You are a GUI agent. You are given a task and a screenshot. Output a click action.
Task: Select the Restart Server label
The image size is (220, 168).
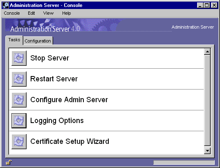(x=54, y=79)
